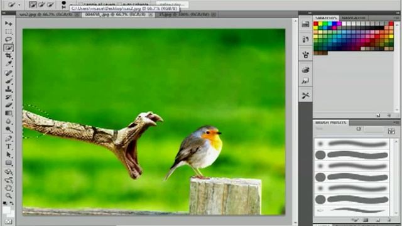Pick the first red swatch
The height and width of the screenshot is (226, 402).
[316, 24]
